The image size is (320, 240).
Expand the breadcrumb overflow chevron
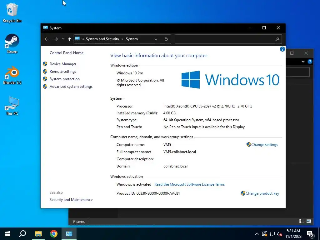tap(82, 39)
